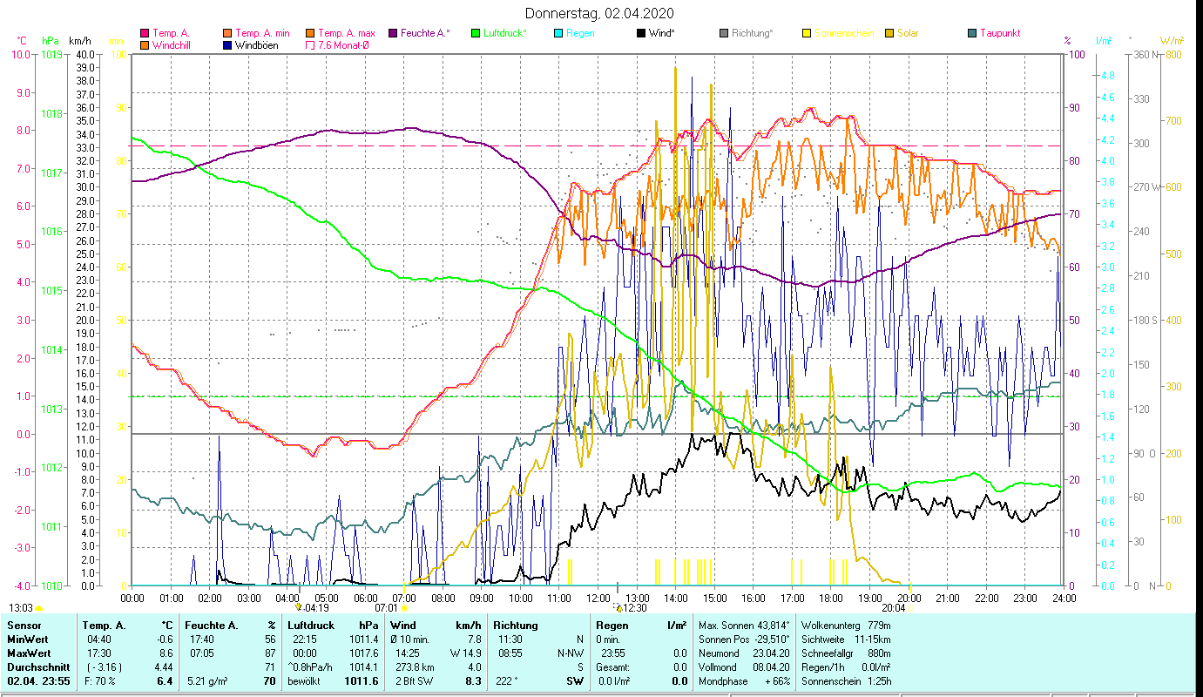Click the yellow Sonnenschein legend swatch
The height and width of the screenshot is (697, 1203).
(x=807, y=34)
